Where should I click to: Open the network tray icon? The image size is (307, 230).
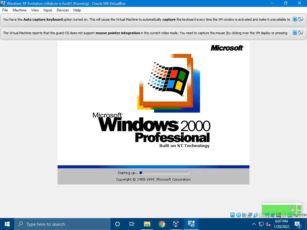click(x=261, y=224)
